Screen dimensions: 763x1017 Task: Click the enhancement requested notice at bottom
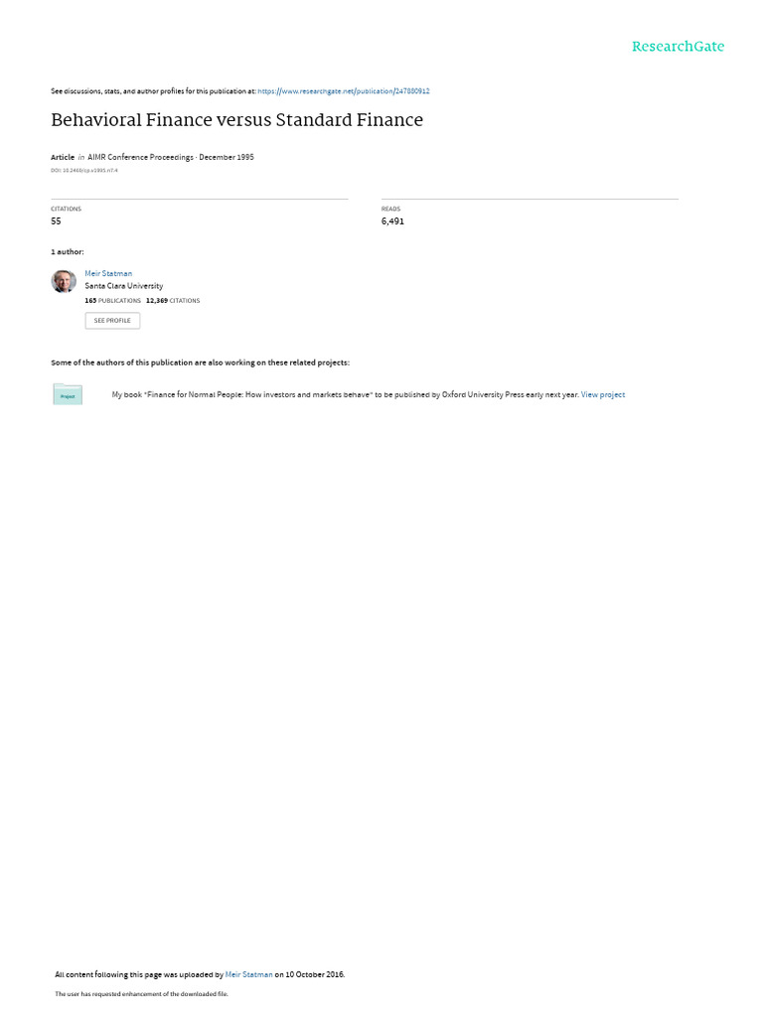click(141, 993)
